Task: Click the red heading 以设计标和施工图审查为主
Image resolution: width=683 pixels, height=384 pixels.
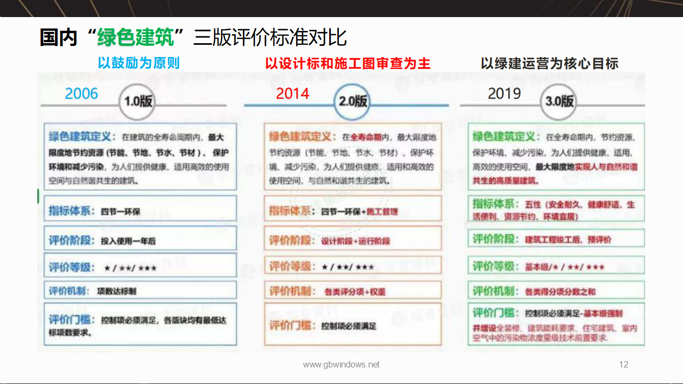Action: [347, 63]
